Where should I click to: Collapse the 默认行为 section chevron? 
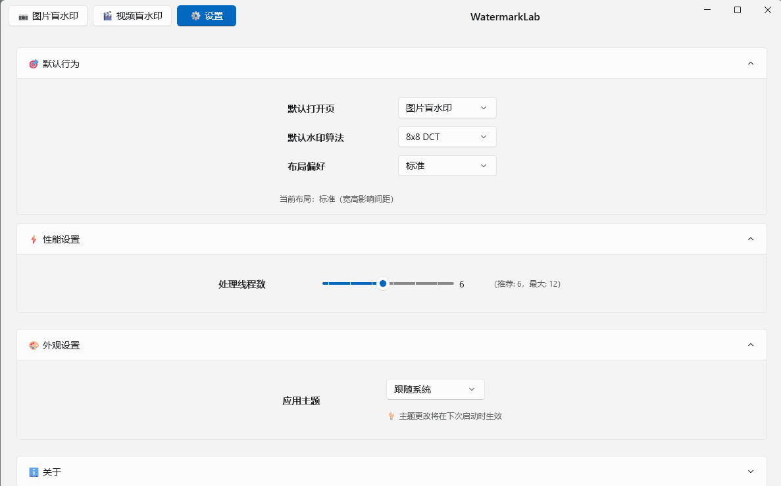point(751,64)
